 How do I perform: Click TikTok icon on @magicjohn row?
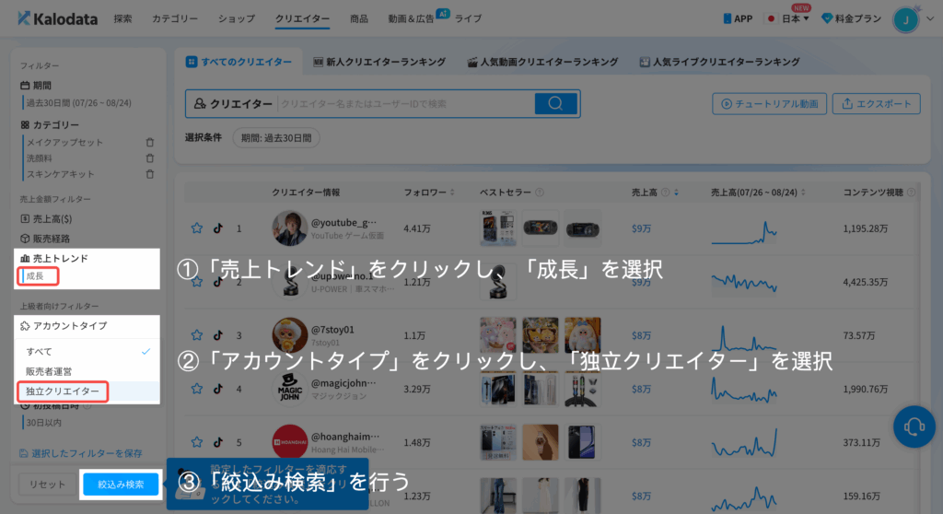click(x=217, y=389)
